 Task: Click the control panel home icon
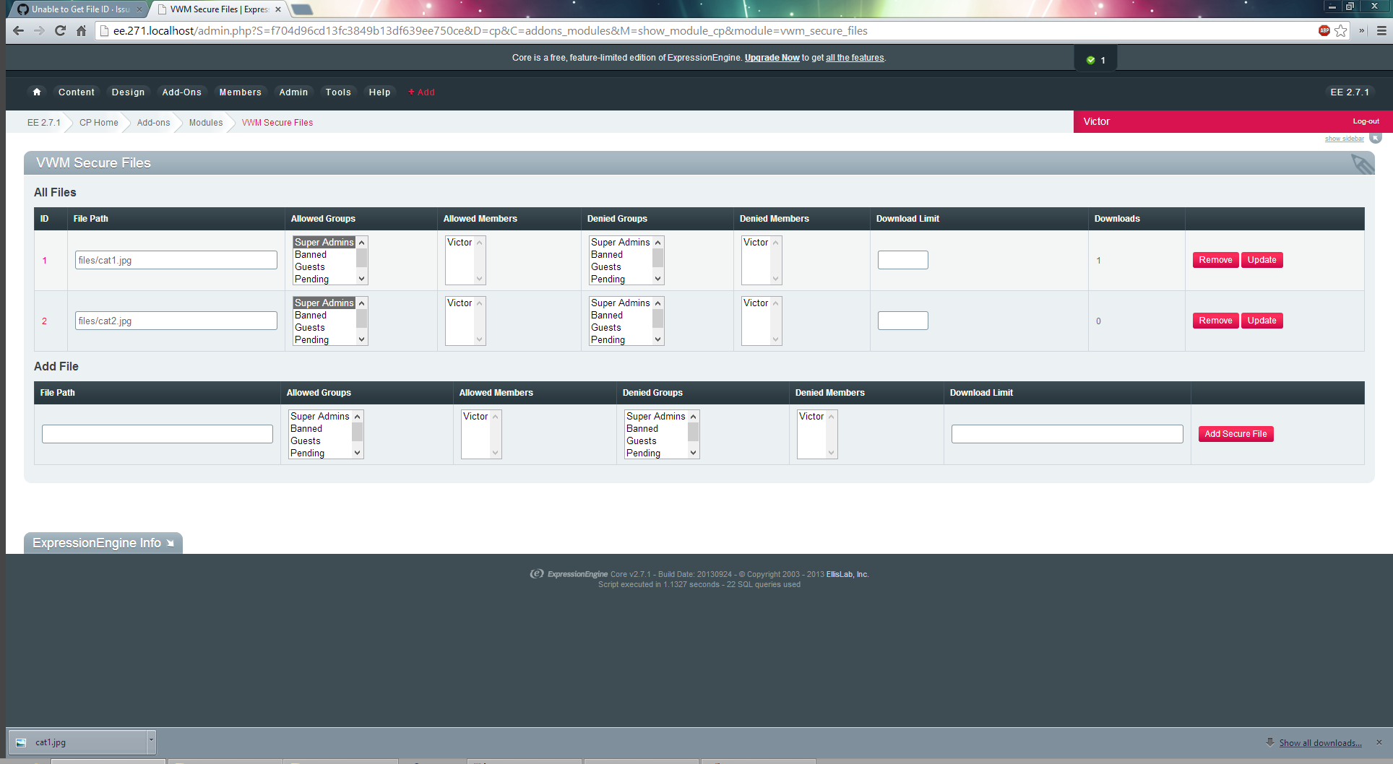coord(37,92)
